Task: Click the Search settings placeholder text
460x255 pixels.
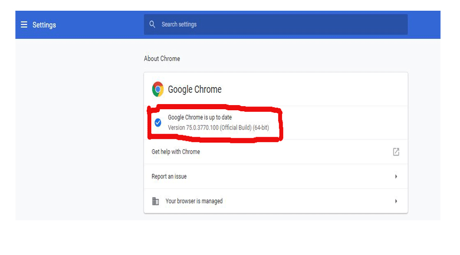Action: (x=179, y=24)
